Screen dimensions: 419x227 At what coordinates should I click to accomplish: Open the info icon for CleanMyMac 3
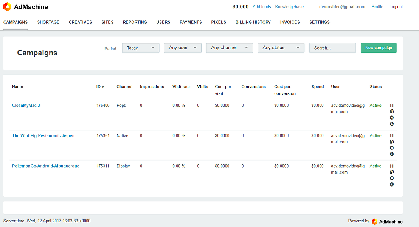[392, 123]
